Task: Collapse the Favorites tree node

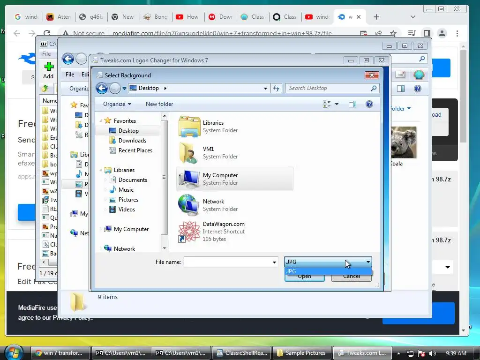Action: coord(101,120)
